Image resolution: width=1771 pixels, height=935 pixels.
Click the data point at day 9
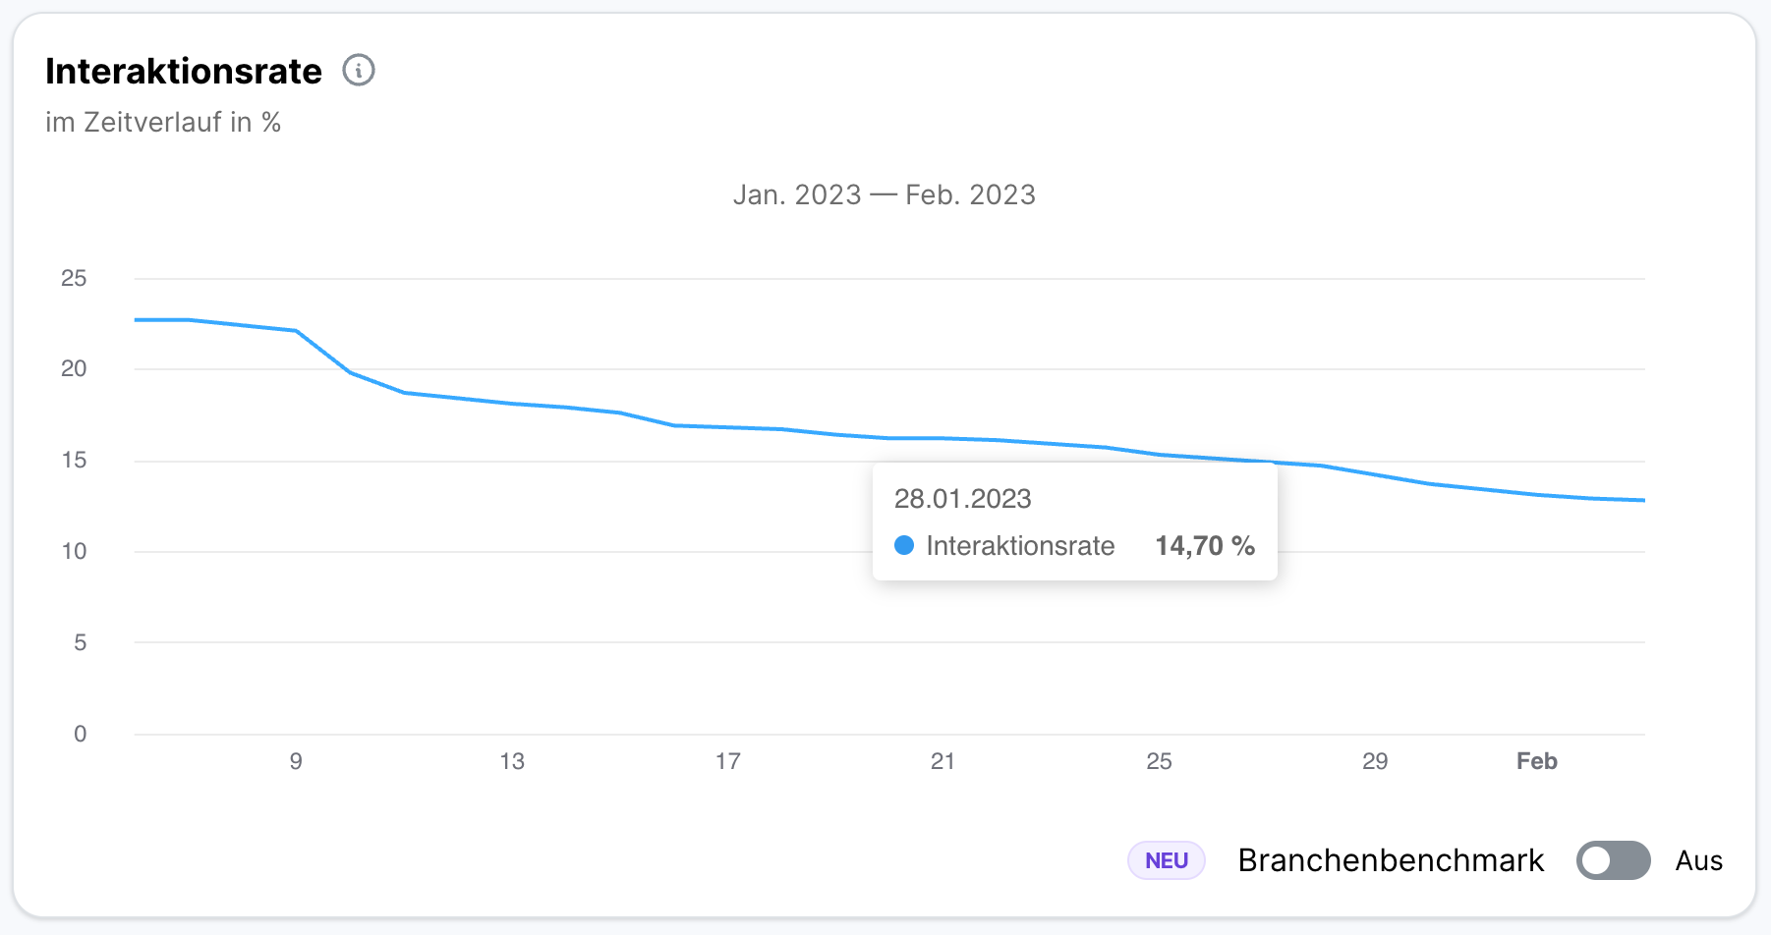click(295, 330)
